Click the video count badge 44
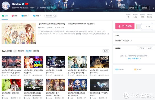 [x=15, y=51]
